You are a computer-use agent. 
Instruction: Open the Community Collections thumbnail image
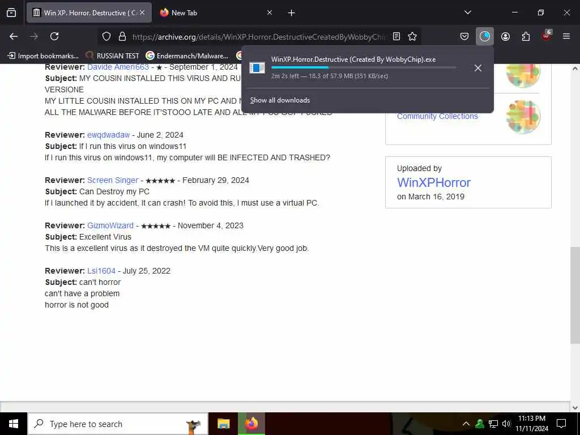(523, 117)
